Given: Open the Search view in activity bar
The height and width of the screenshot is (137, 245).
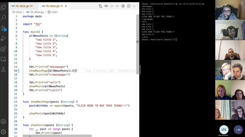Looking at the screenshot, I should coord(3,18).
